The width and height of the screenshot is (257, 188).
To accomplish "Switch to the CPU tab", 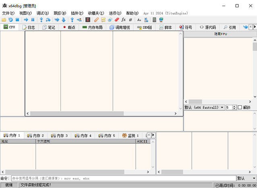I will click(x=9, y=27).
